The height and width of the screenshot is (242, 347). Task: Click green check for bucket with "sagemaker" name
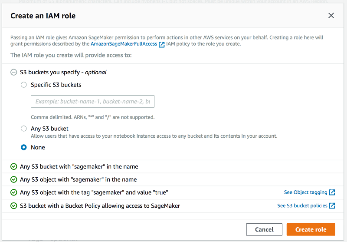[x=14, y=166]
